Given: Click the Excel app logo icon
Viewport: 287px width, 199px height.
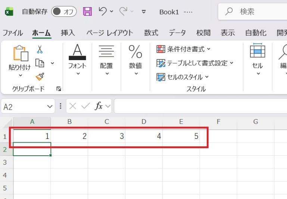Looking at the screenshot, I should (x=9, y=12).
